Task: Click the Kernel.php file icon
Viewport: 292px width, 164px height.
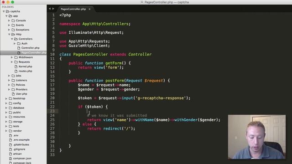Action: pos(16,67)
